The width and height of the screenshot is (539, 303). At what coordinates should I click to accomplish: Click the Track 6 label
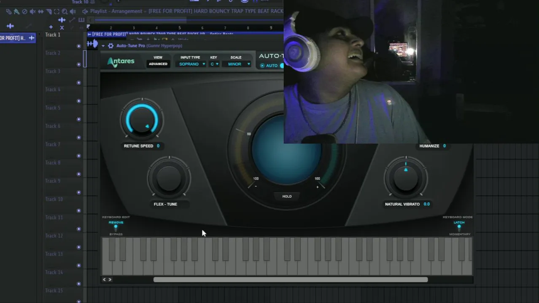(53, 126)
